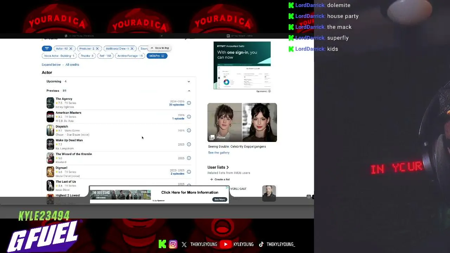This screenshot has width=450, height=253.
Task: Close the Facebook browser tab
Action: click(x=162, y=36)
